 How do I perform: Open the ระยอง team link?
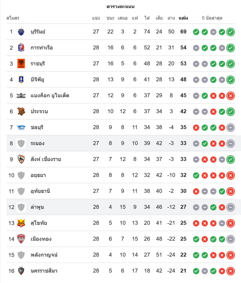coord(38,143)
